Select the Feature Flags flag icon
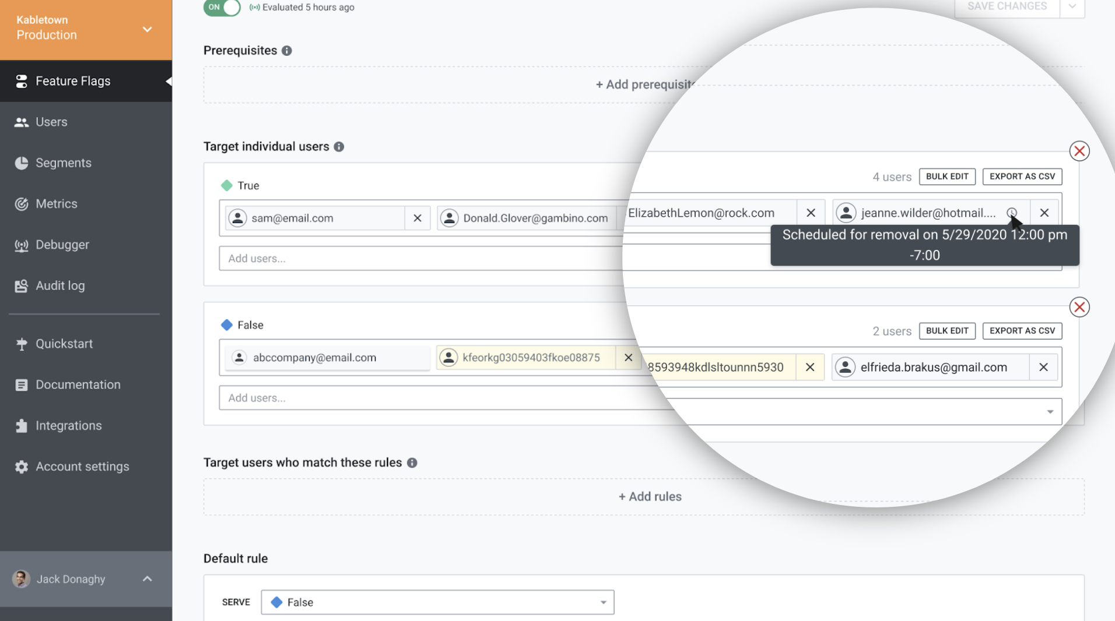This screenshot has width=1115, height=621. pos(22,81)
